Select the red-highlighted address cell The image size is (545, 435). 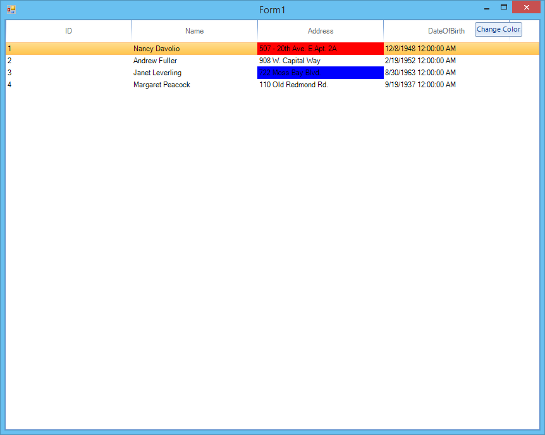click(x=320, y=49)
